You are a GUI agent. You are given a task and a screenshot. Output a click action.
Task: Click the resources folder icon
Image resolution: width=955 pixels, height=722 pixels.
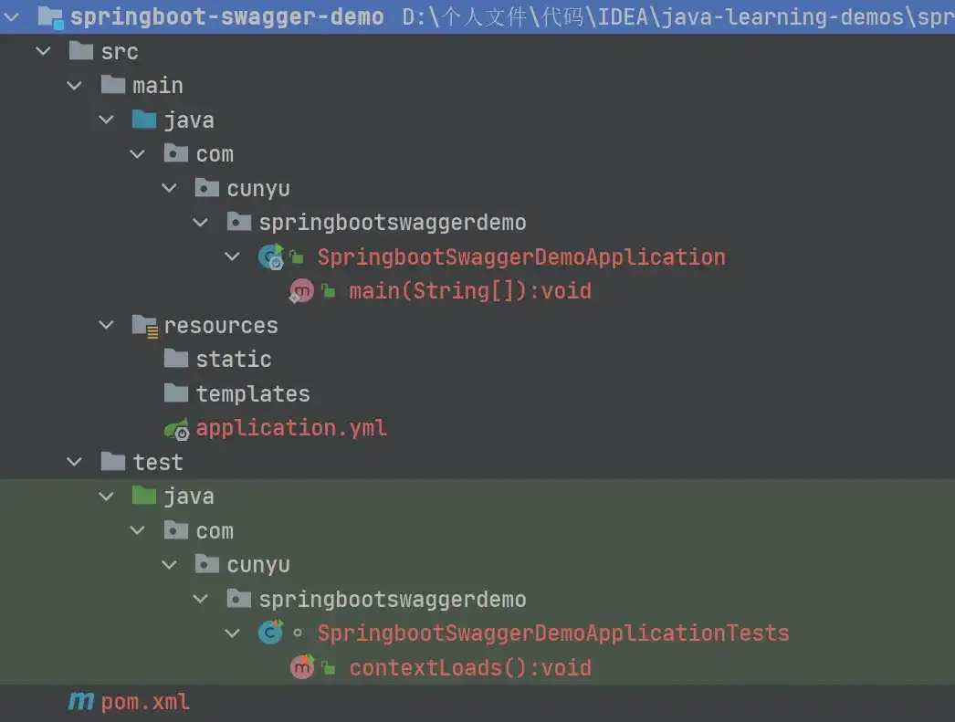coord(145,326)
